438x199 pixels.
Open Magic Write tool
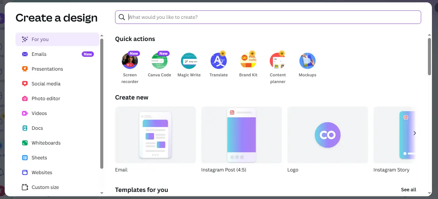click(x=189, y=61)
